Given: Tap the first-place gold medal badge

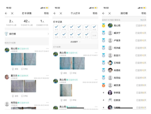Looking at the screenshot, I should [103, 26].
